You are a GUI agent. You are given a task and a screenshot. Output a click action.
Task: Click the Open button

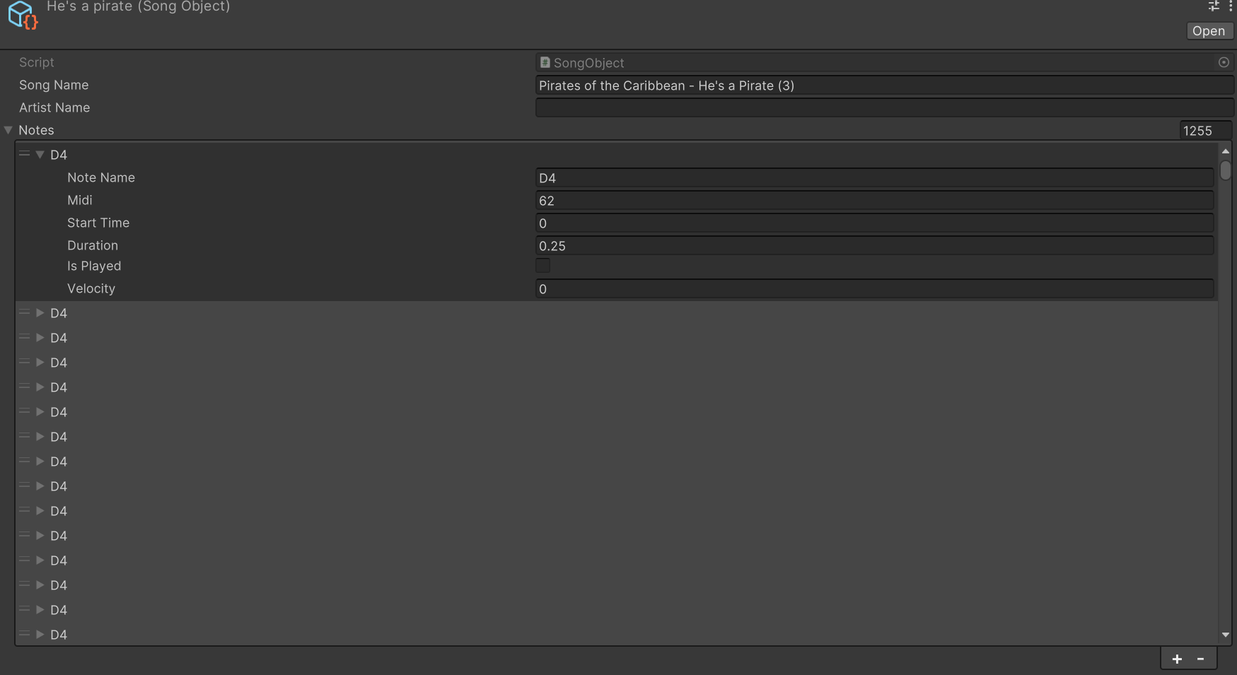click(1209, 31)
